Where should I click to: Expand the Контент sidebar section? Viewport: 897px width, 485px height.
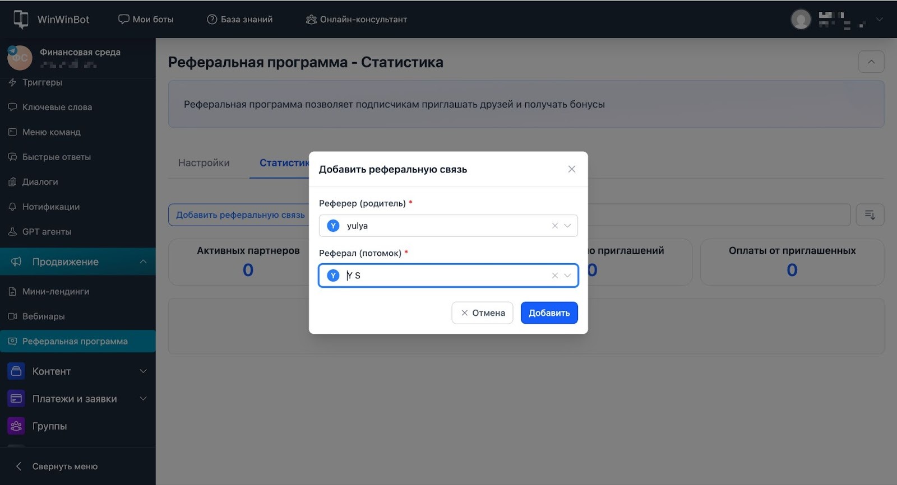pyautogui.click(x=143, y=371)
